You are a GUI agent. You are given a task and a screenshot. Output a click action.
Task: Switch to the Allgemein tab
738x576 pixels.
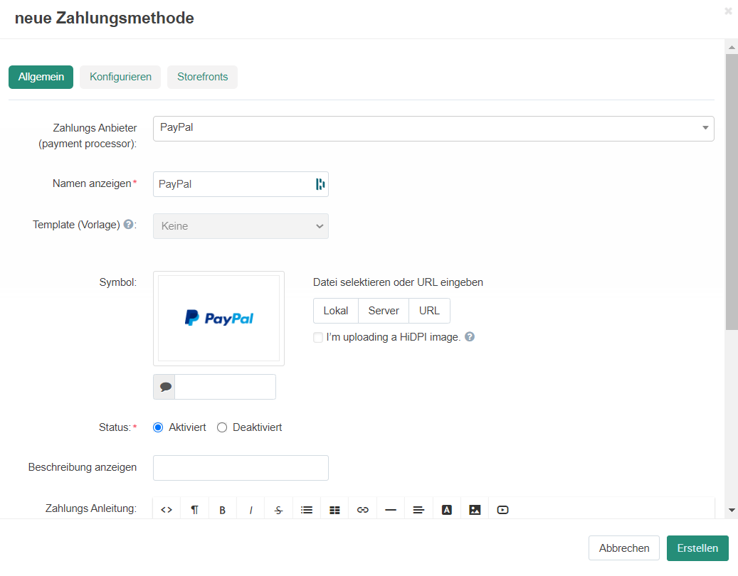pos(41,77)
